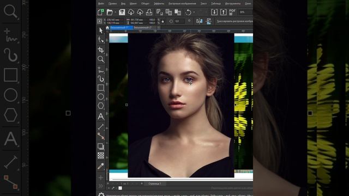
Task: Open the Таблица menu
Action: (x=216, y=4)
